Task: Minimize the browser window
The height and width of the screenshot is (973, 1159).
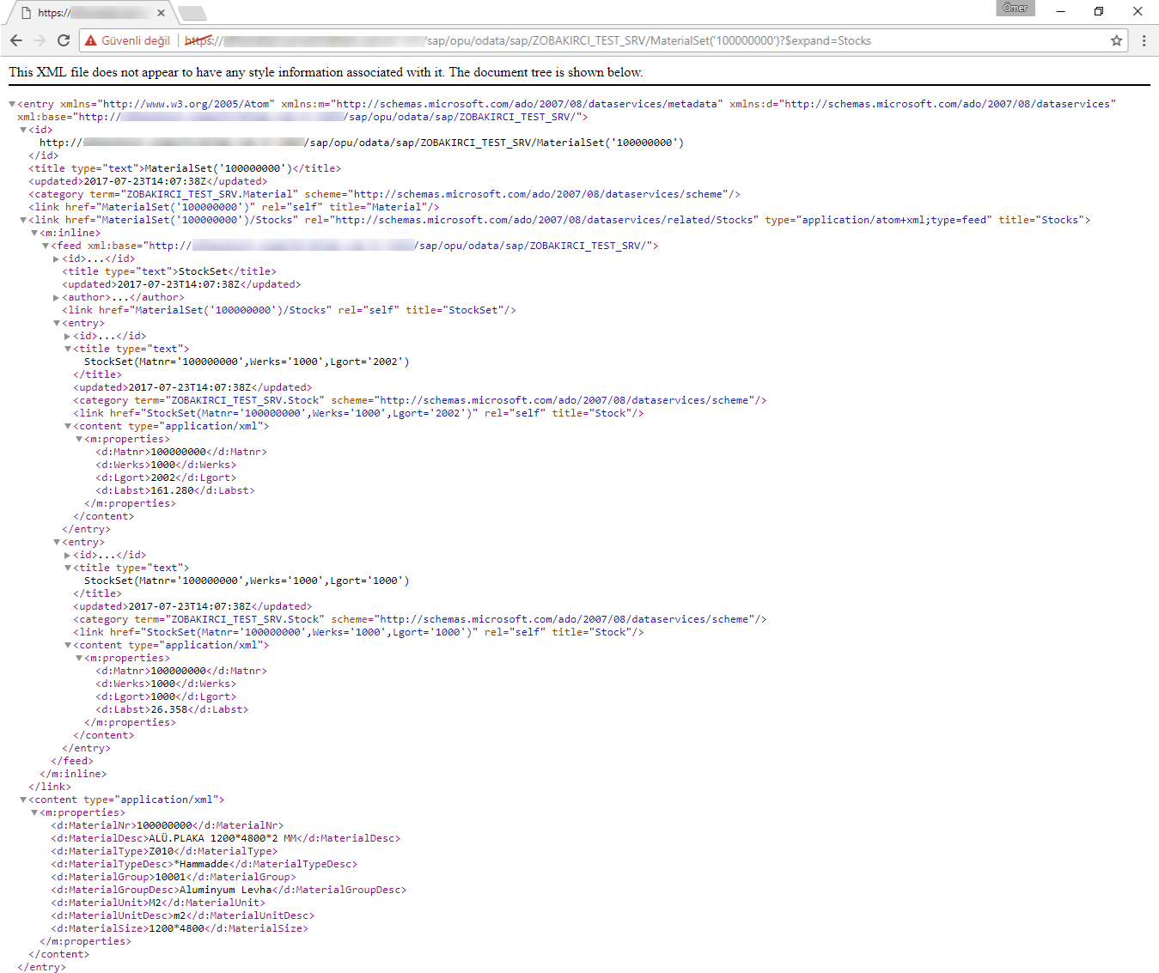Action: click(x=1060, y=11)
